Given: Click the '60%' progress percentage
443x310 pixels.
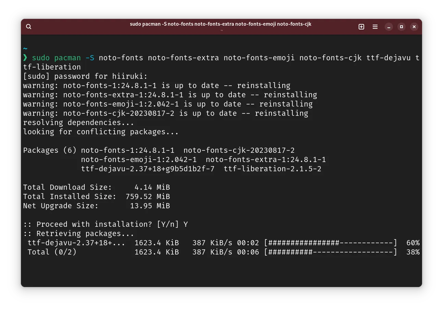Looking at the screenshot, I should tap(413, 243).
